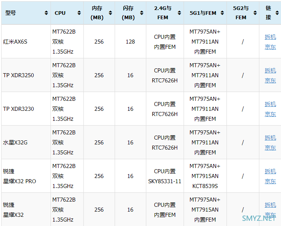Select MT7622B CPU cell in TP XDR3230 row
The width and height of the screenshot is (281, 226).
pyautogui.click(x=67, y=109)
